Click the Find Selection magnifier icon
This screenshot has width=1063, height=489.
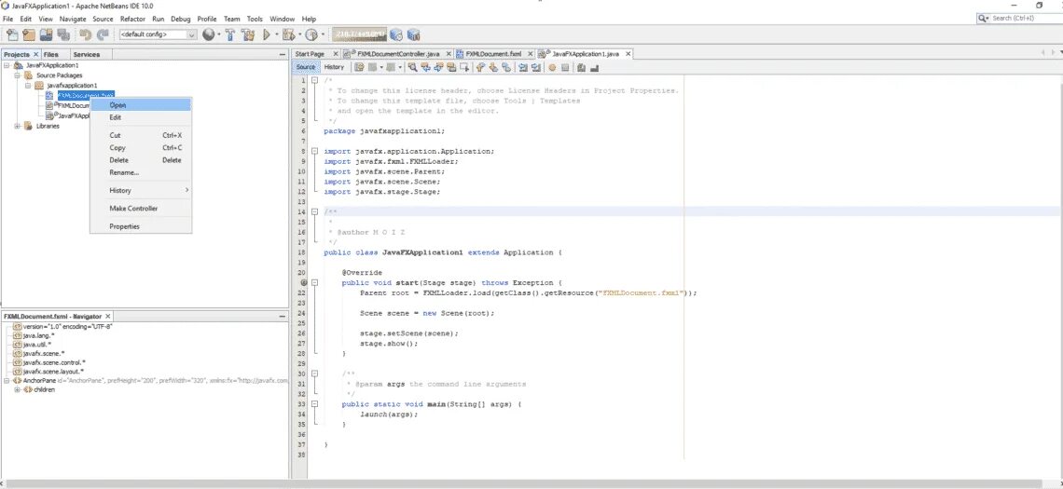click(x=412, y=67)
